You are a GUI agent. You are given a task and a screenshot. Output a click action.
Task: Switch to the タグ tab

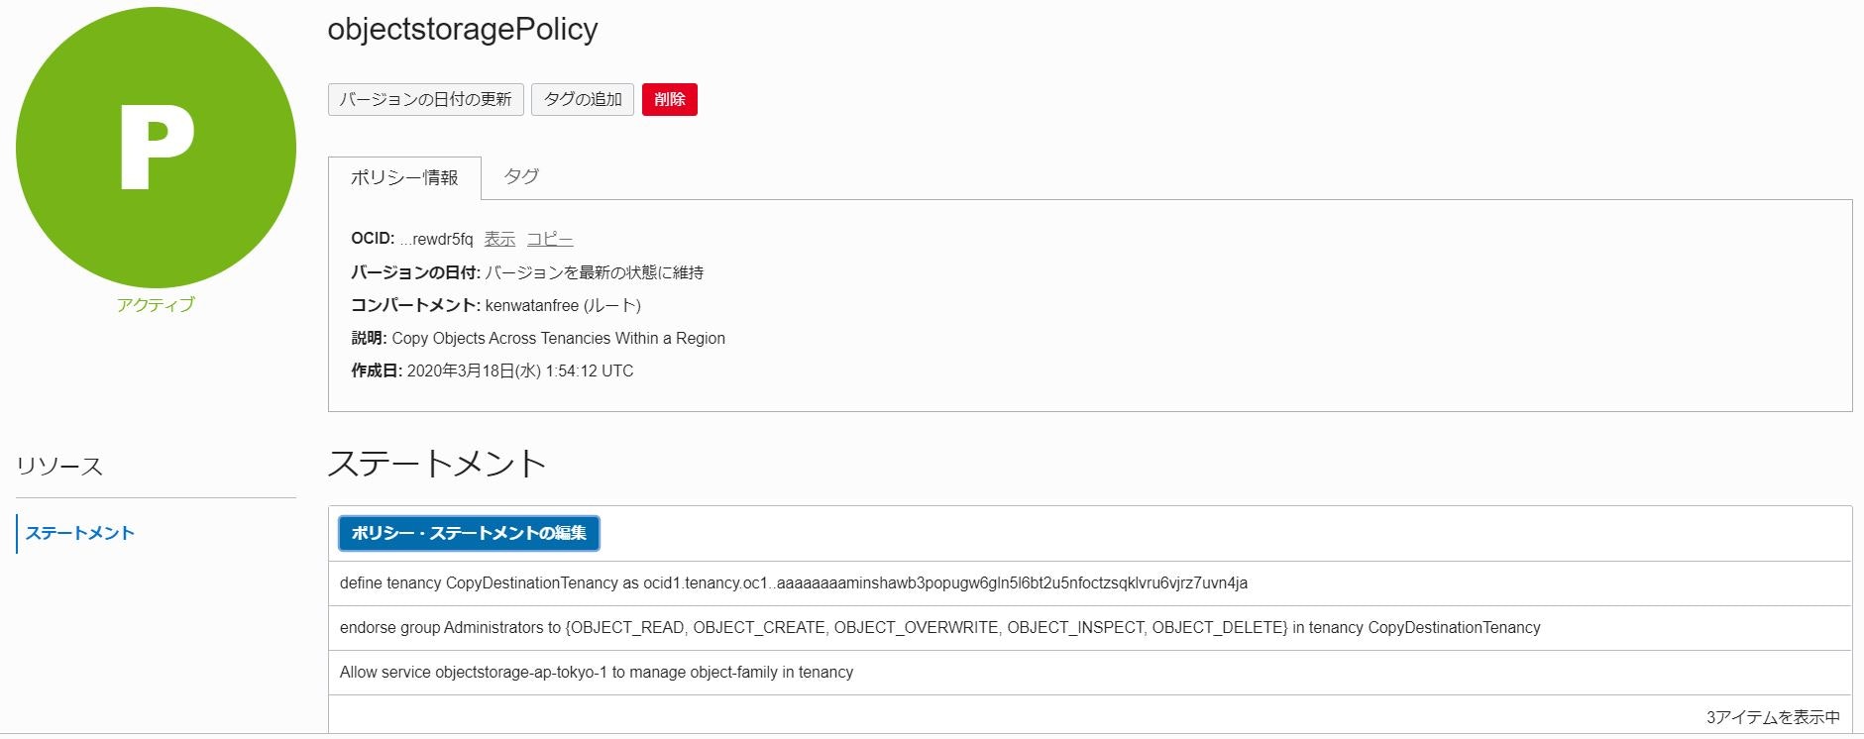click(x=521, y=176)
